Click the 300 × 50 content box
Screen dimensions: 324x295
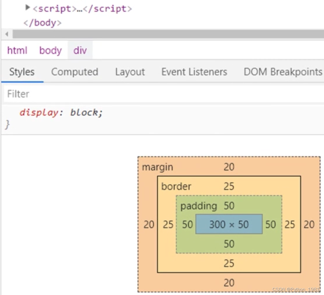[229, 224]
